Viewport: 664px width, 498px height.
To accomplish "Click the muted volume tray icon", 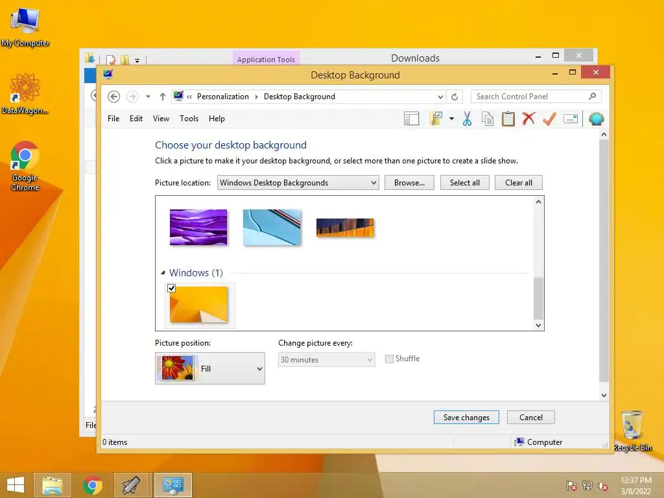I will tap(603, 486).
